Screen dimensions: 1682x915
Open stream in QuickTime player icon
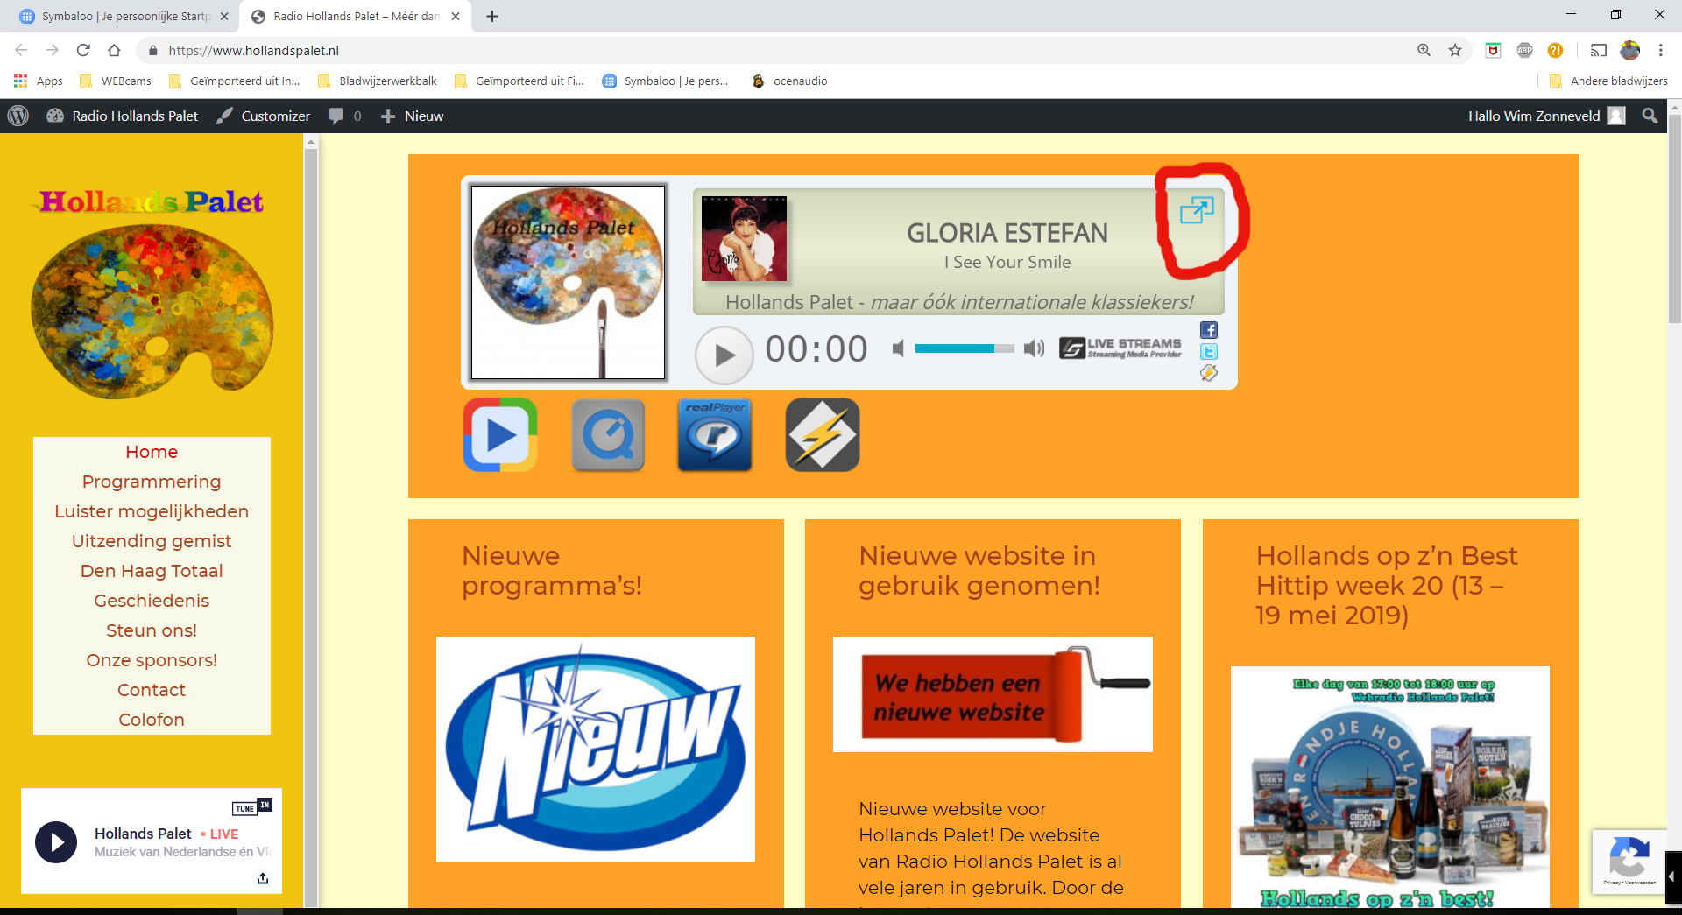pyautogui.click(x=608, y=434)
